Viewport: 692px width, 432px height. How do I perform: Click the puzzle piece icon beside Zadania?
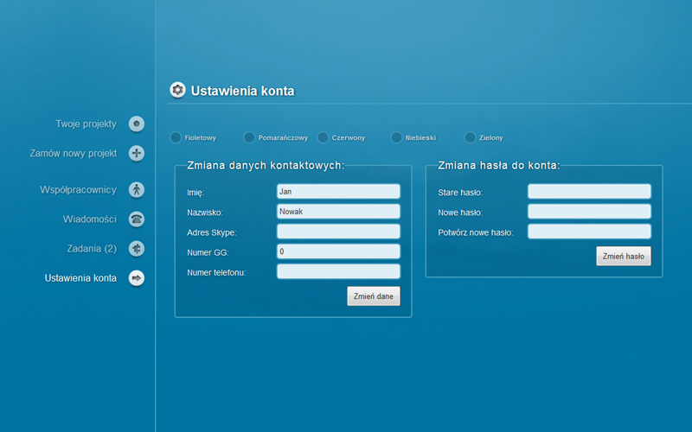tap(137, 249)
